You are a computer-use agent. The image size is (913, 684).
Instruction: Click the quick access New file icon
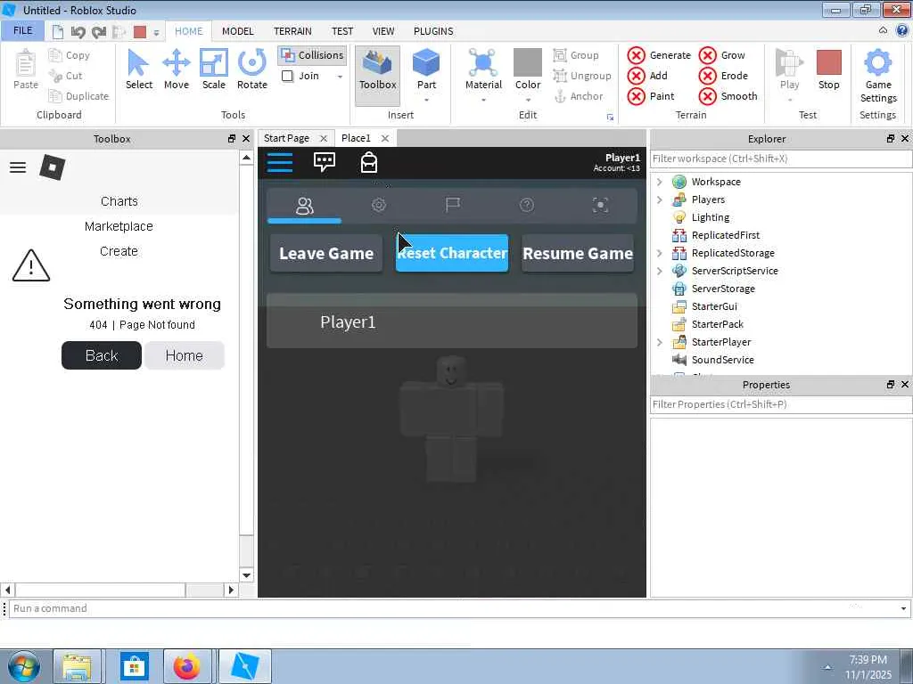58,32
